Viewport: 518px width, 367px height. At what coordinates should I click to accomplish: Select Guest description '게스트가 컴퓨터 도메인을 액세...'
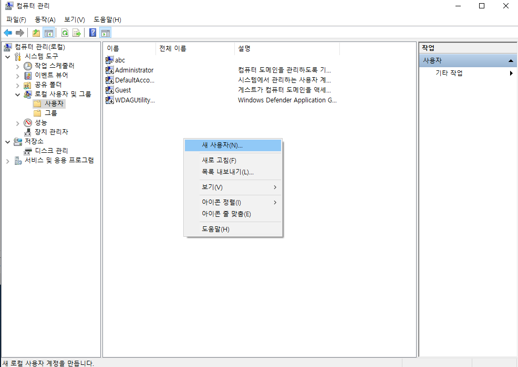click(284, 90)
